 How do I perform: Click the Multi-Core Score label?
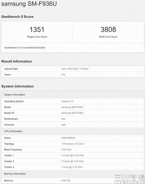(108, 37)
